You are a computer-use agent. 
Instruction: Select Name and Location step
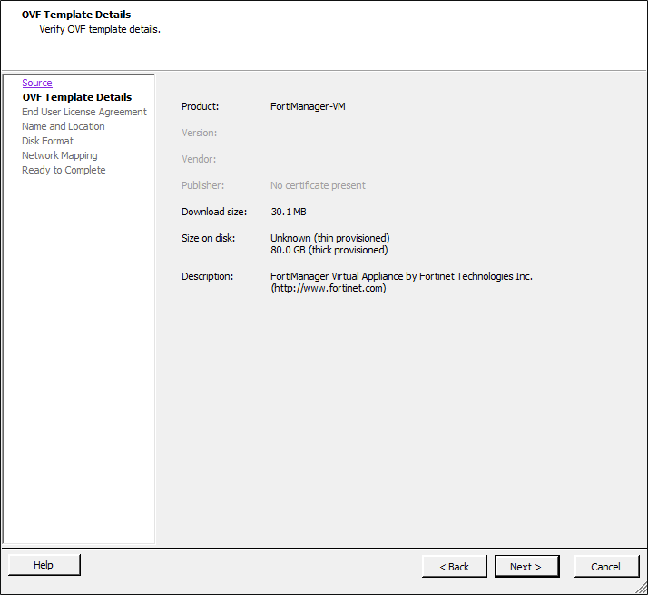(64, 126)
